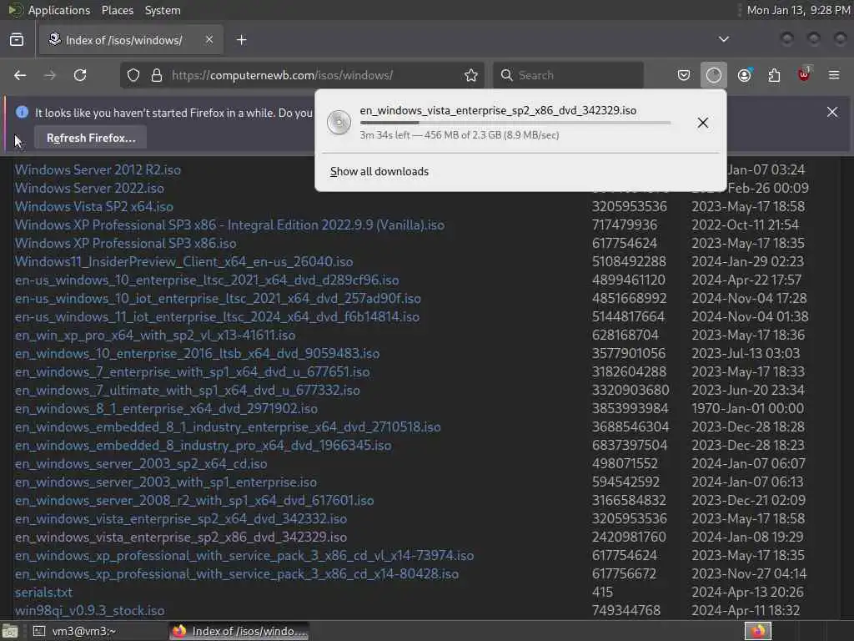Open windows_11_iot_enterprise_ltsc_2024 ISO link

pyautogui.click(x=217, y=316)
